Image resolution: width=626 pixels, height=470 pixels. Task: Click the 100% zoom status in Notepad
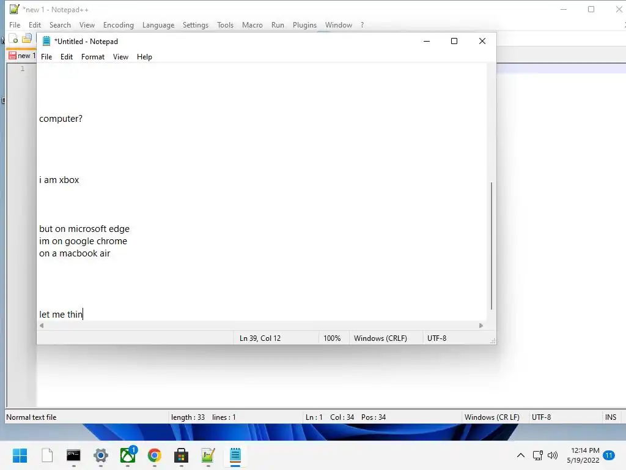click(332, 338)
